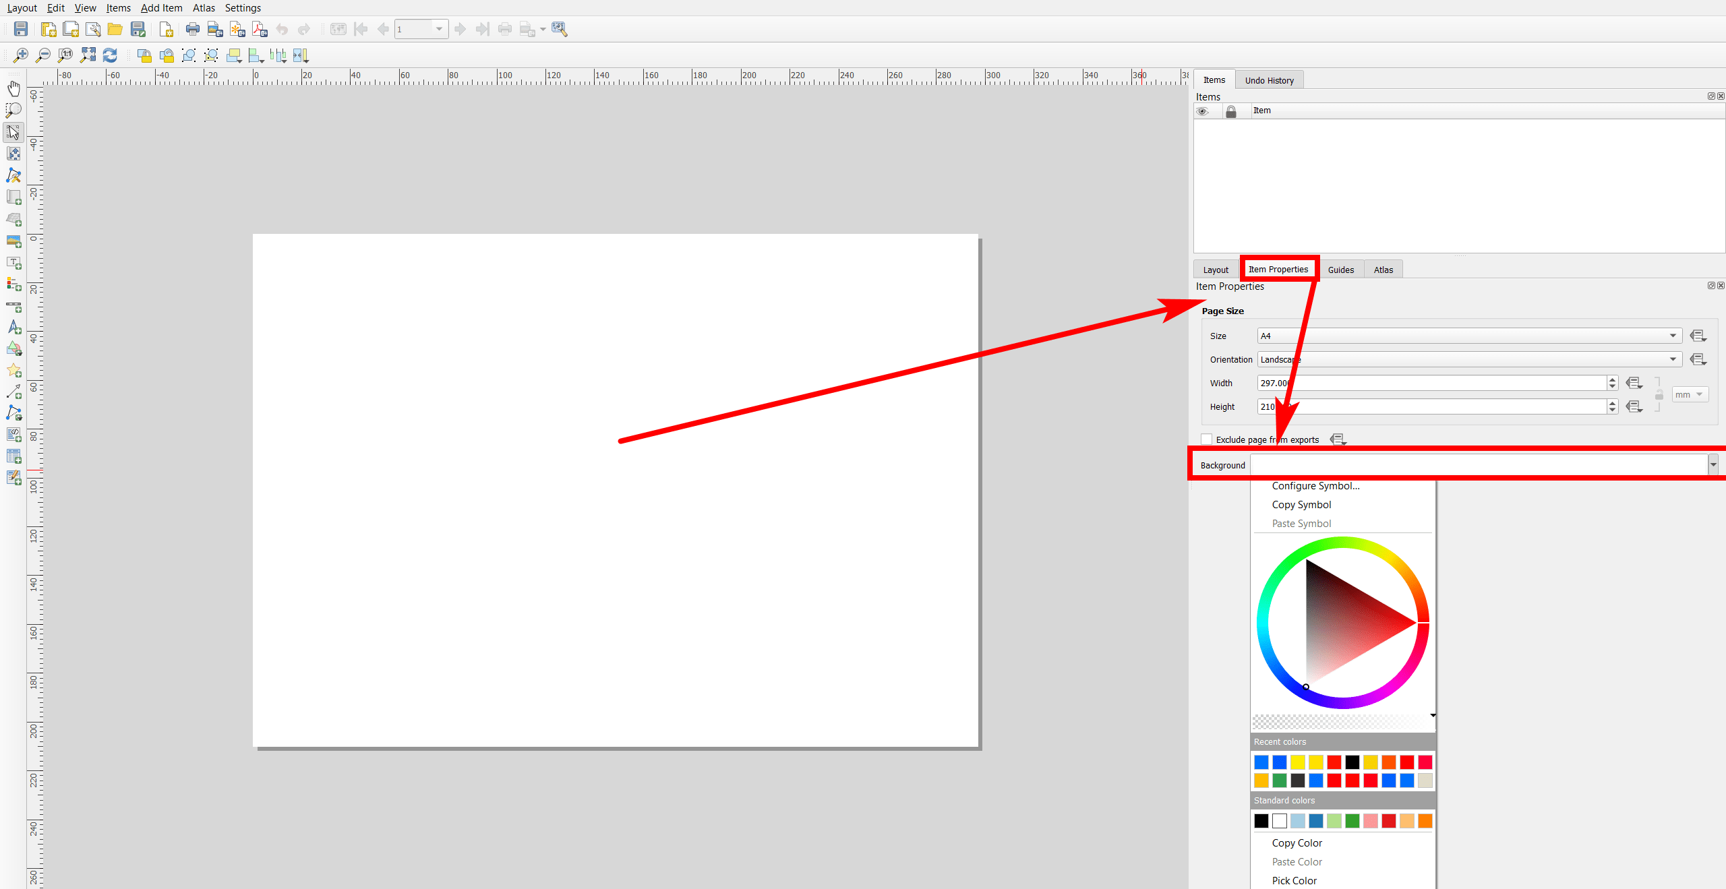This screenshot has height=889, width=1726.
Task: Click Configure Symbol in the color menu
Action: tap(1315, 485)
